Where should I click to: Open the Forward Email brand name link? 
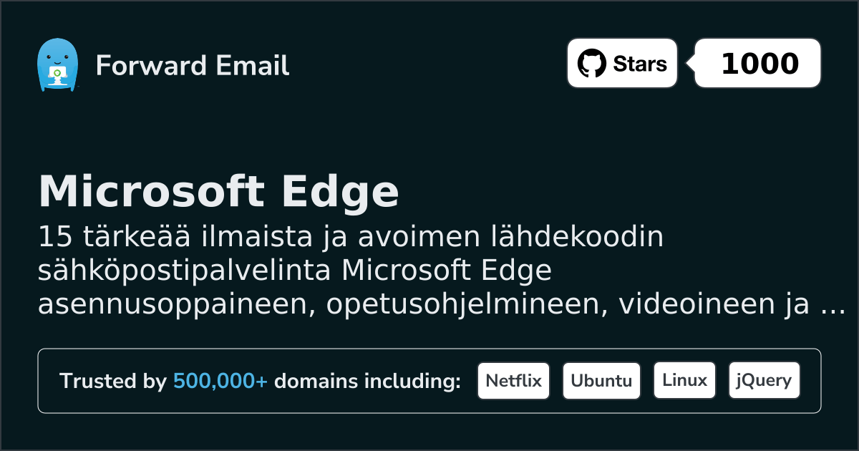[192, 66]
